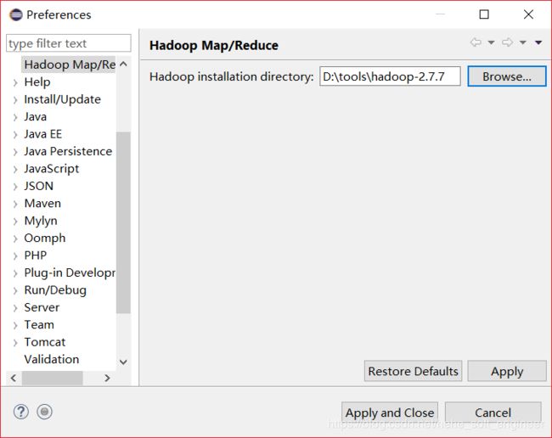The image size is (552, 438).
Task: Click the Apply and Close button
Action: tap(390, 413)
